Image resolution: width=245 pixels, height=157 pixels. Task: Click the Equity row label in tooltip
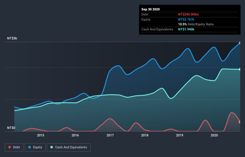(x=146, y=19)
